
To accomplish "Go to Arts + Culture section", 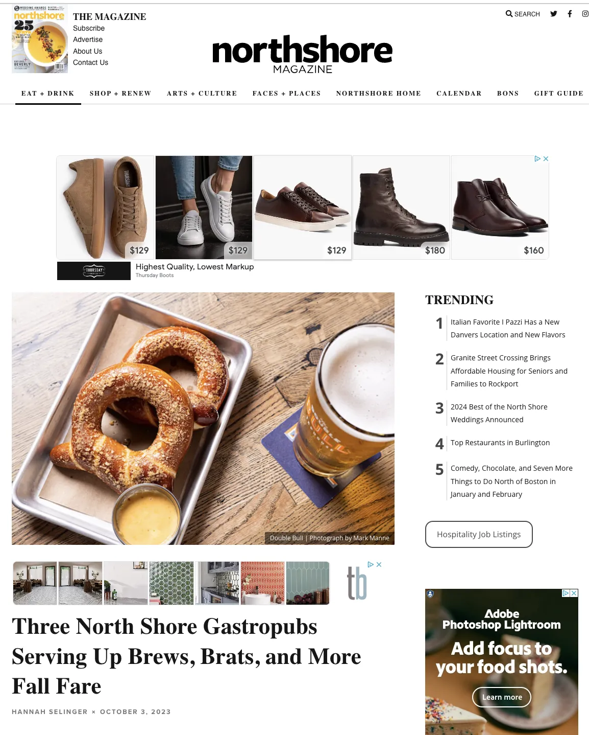I will coord(202,94).
